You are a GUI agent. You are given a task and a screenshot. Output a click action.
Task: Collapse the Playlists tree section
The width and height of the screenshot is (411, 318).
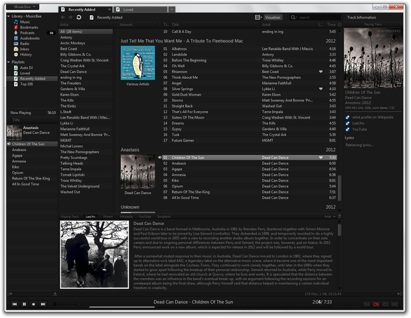tap(9, 62)
